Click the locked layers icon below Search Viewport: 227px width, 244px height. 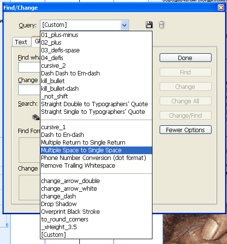36,117
